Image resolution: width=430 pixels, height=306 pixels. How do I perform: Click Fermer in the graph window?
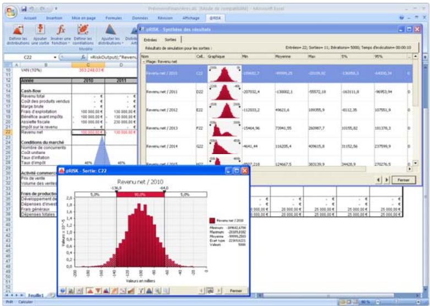235,291
